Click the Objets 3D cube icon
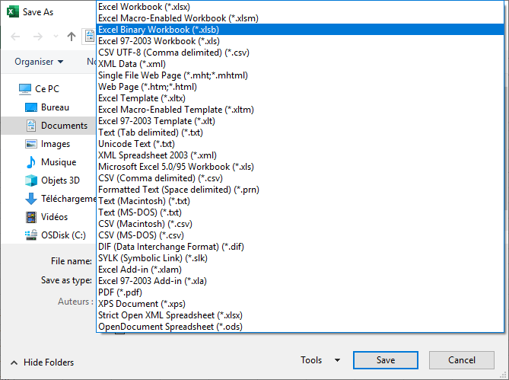 pos(31,180)
